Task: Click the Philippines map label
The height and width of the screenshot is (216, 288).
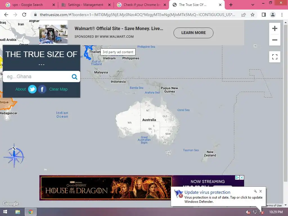Action: tap(131, 58)
